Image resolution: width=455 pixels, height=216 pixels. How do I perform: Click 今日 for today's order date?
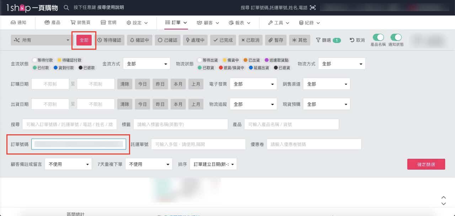coord(142,84)
